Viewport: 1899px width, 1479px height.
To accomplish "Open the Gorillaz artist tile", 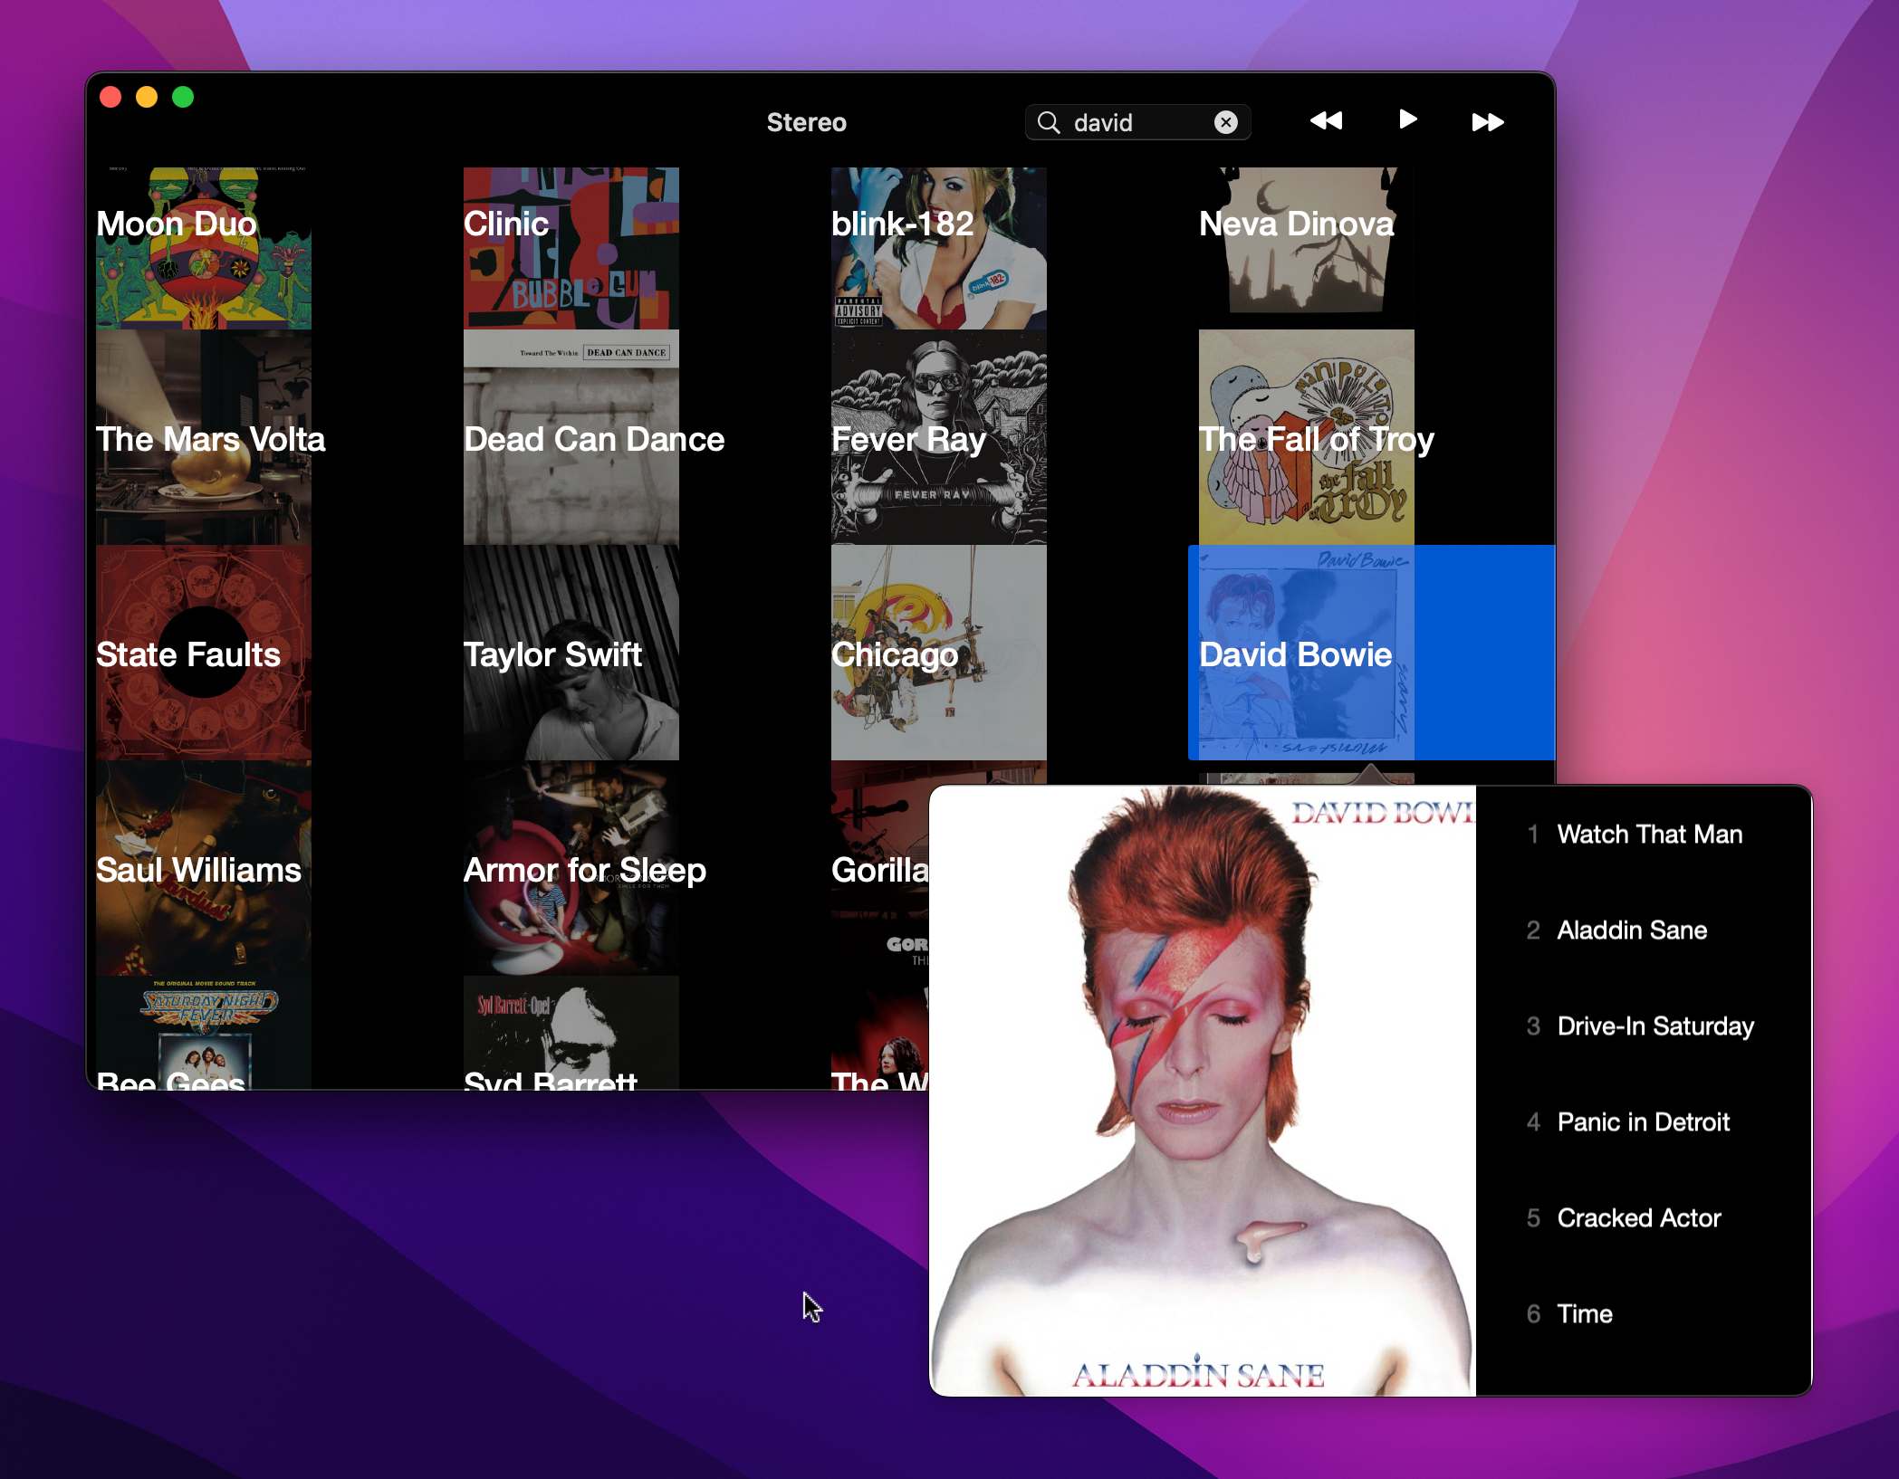I will 880,868.
